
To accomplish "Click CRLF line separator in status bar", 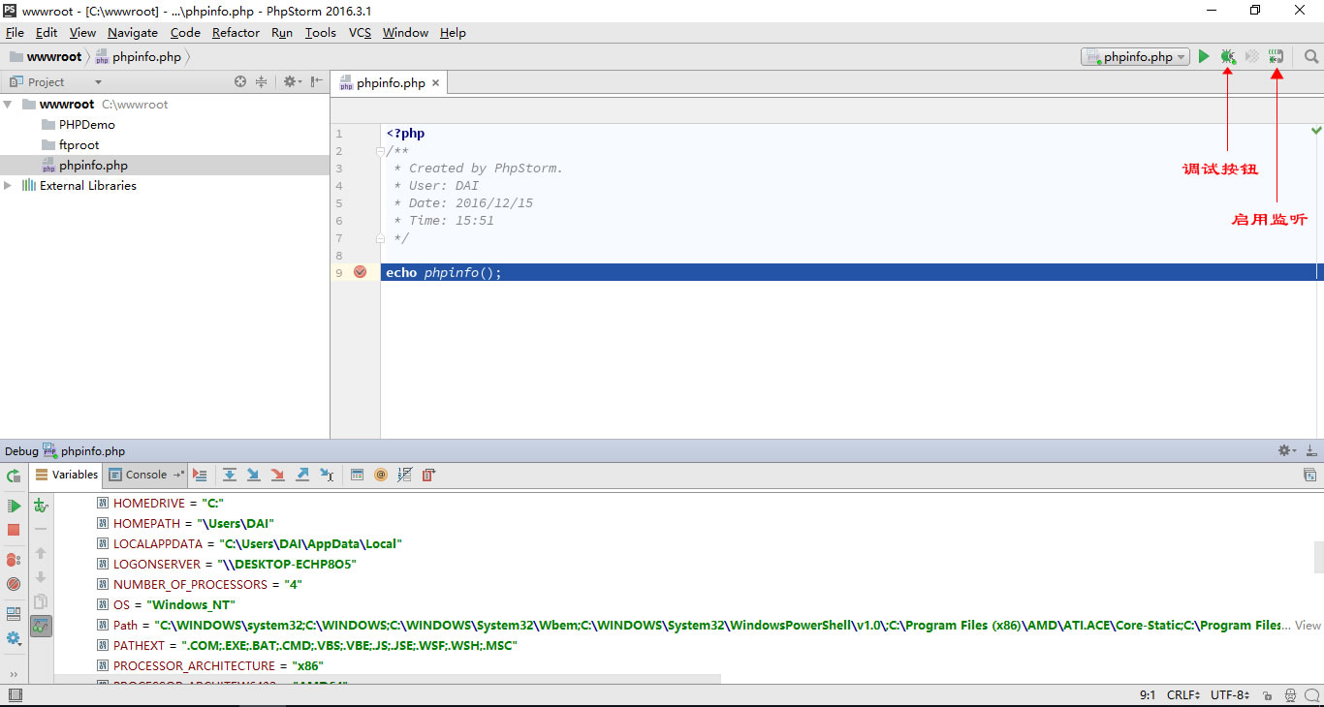I will coord(1183,695).
